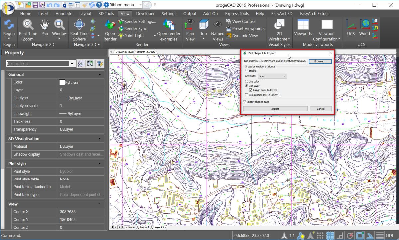This screenshot has width=399, height=240.
Task: Select the Use color radio button
Action: (247, 81)
